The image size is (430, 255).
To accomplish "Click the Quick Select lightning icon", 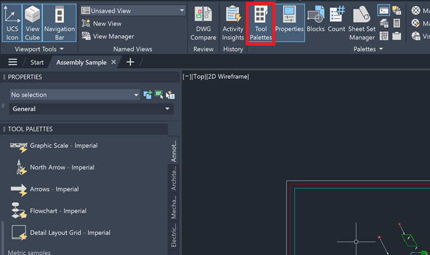I will 170,95.
